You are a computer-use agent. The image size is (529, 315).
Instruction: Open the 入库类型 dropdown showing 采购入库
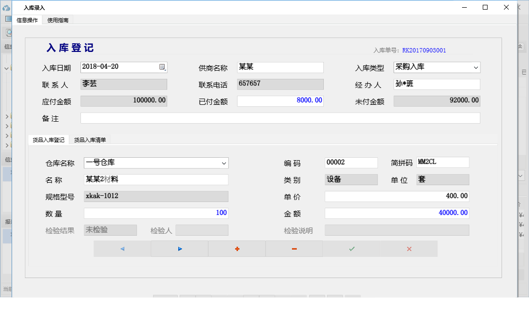pyautogui.click(x=476, y=67)
